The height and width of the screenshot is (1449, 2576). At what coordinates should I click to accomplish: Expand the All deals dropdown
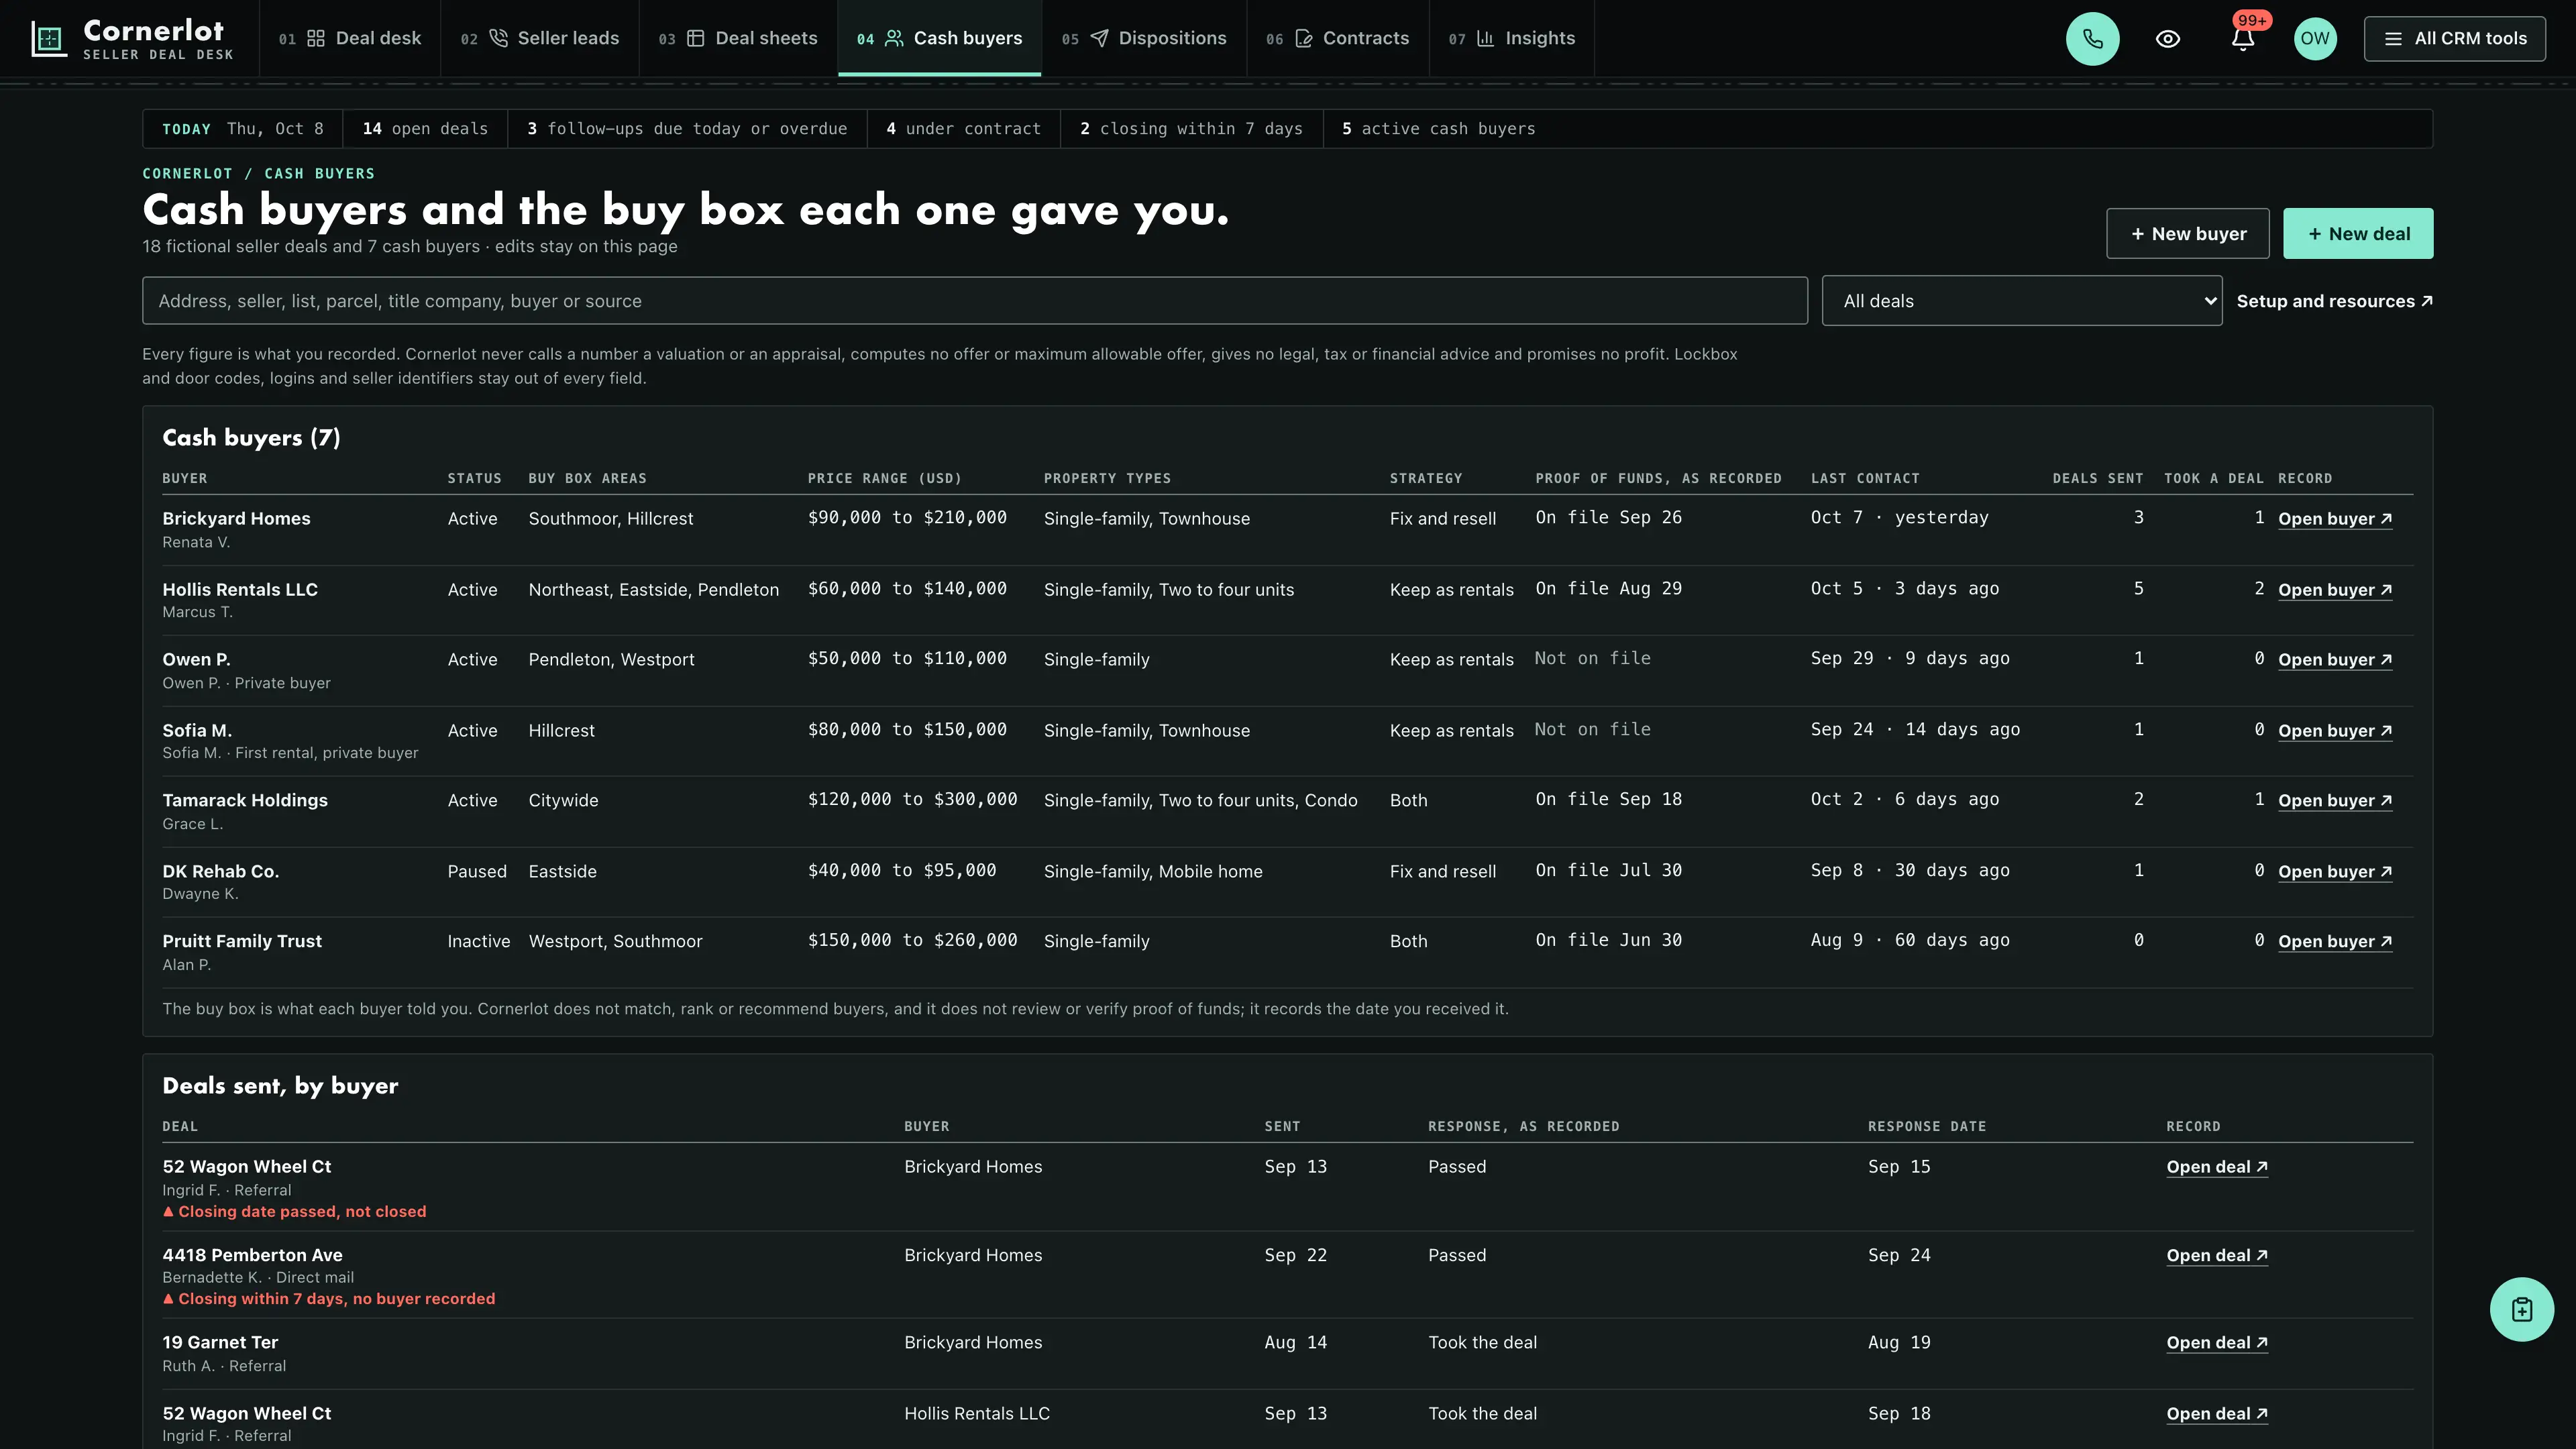2021,300
